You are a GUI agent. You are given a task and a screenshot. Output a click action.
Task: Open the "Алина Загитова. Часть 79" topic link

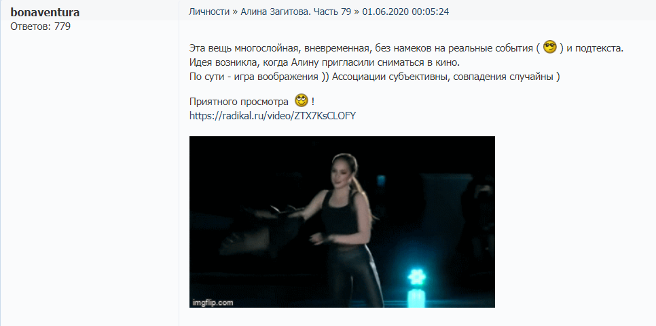(296, 12)
